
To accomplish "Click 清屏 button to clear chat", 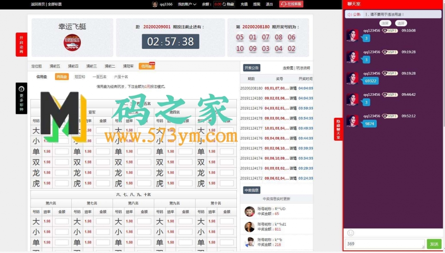I will [x=401, y=23].
